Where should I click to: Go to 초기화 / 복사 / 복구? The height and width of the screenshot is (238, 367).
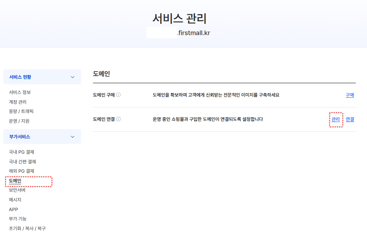coord(27,228)
